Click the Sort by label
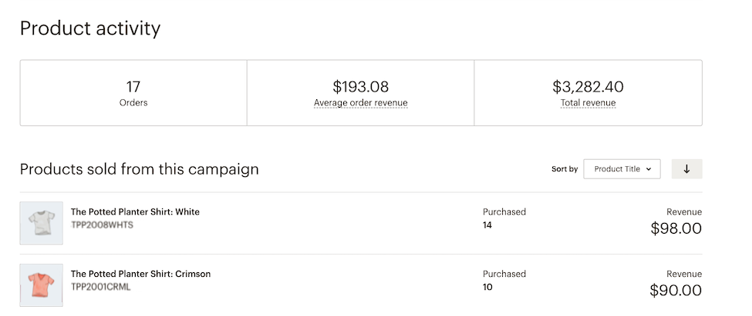 [564, 169]
